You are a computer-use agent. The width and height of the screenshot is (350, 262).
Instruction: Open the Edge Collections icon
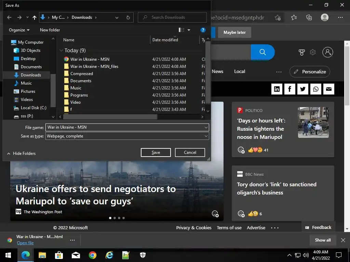309,17
